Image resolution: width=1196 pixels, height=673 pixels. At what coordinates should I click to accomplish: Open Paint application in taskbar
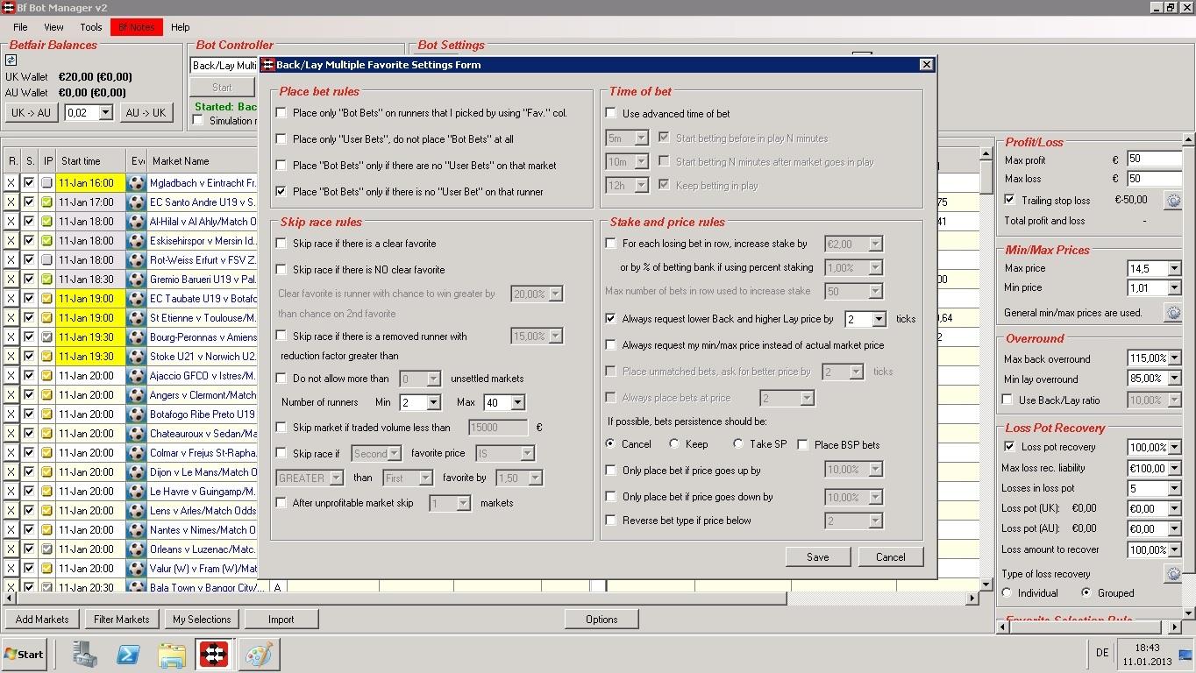pos(258,654)
